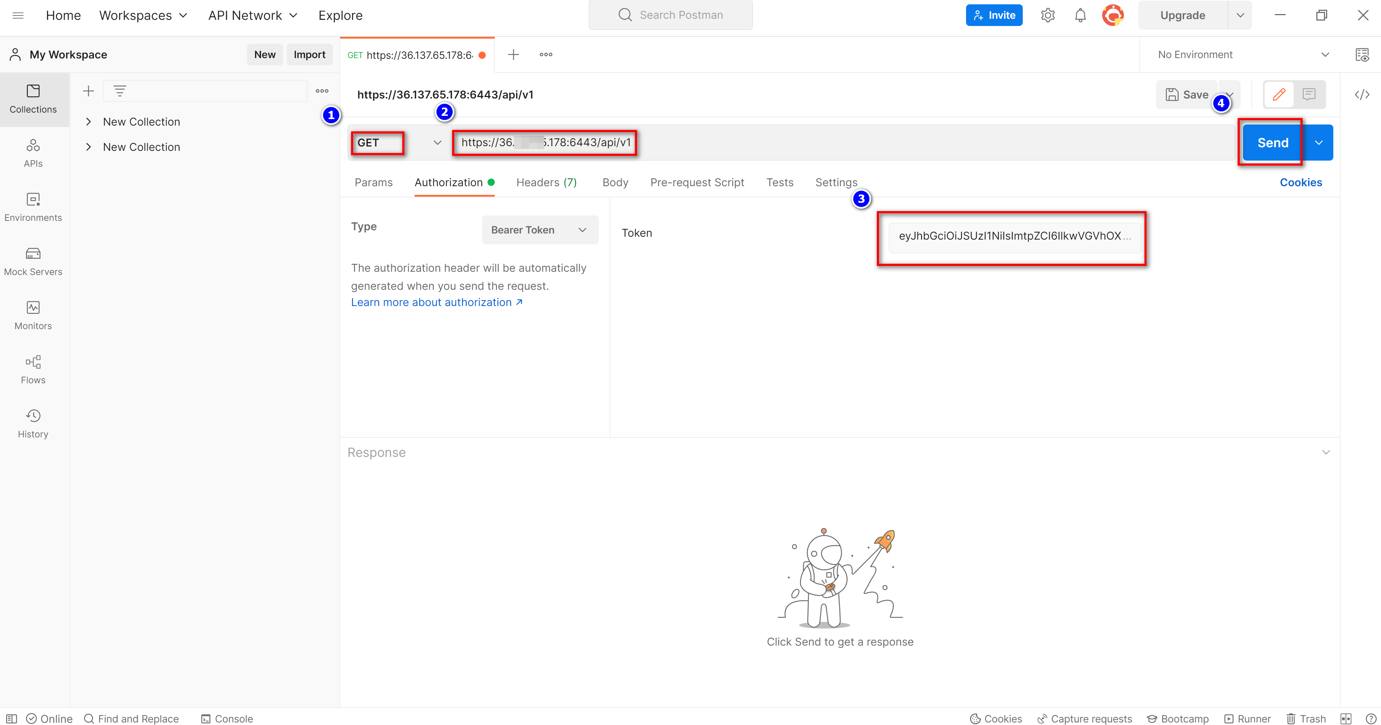Click the Save button
This screenshot has width=1381, height=725.
(1187, 95)
